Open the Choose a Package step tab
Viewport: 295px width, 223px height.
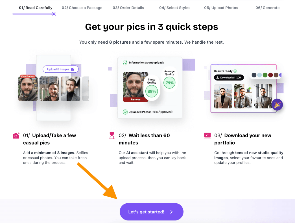pos(82,8)
